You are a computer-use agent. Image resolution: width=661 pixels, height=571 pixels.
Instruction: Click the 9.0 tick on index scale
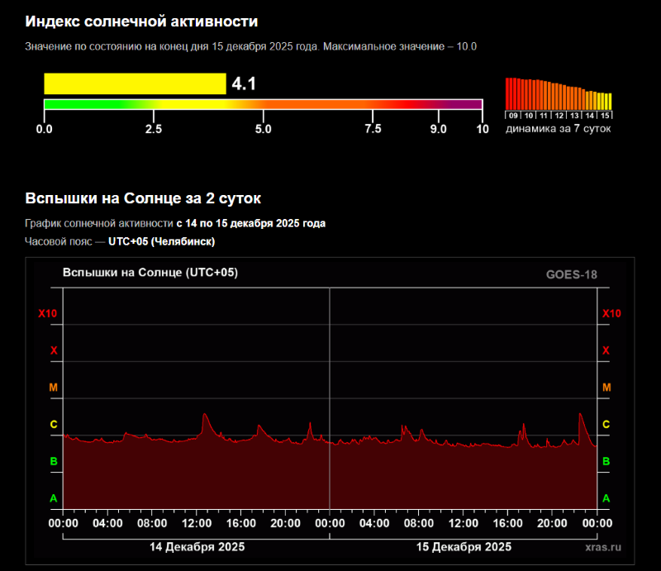pyautogui.click(x=439, y=129)
